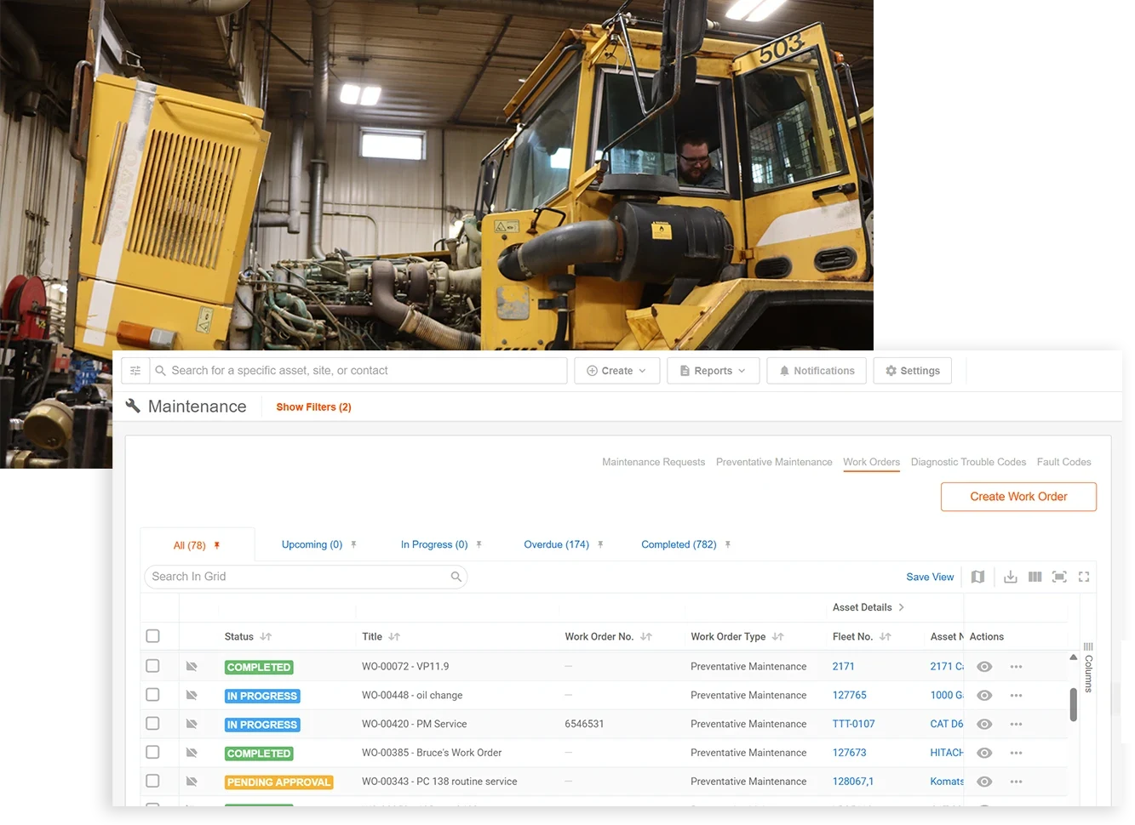
Task: Open the filter sliders icon beside the search bar
Action: pos(135,370)
